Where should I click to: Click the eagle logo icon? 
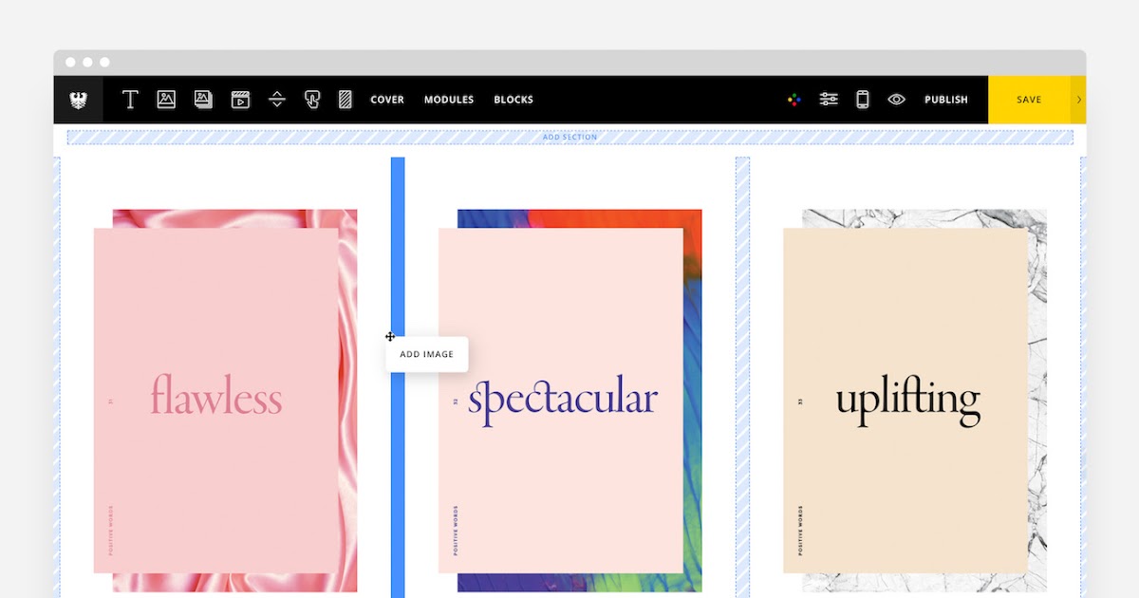pyautogui.click(x=79, y=100)
